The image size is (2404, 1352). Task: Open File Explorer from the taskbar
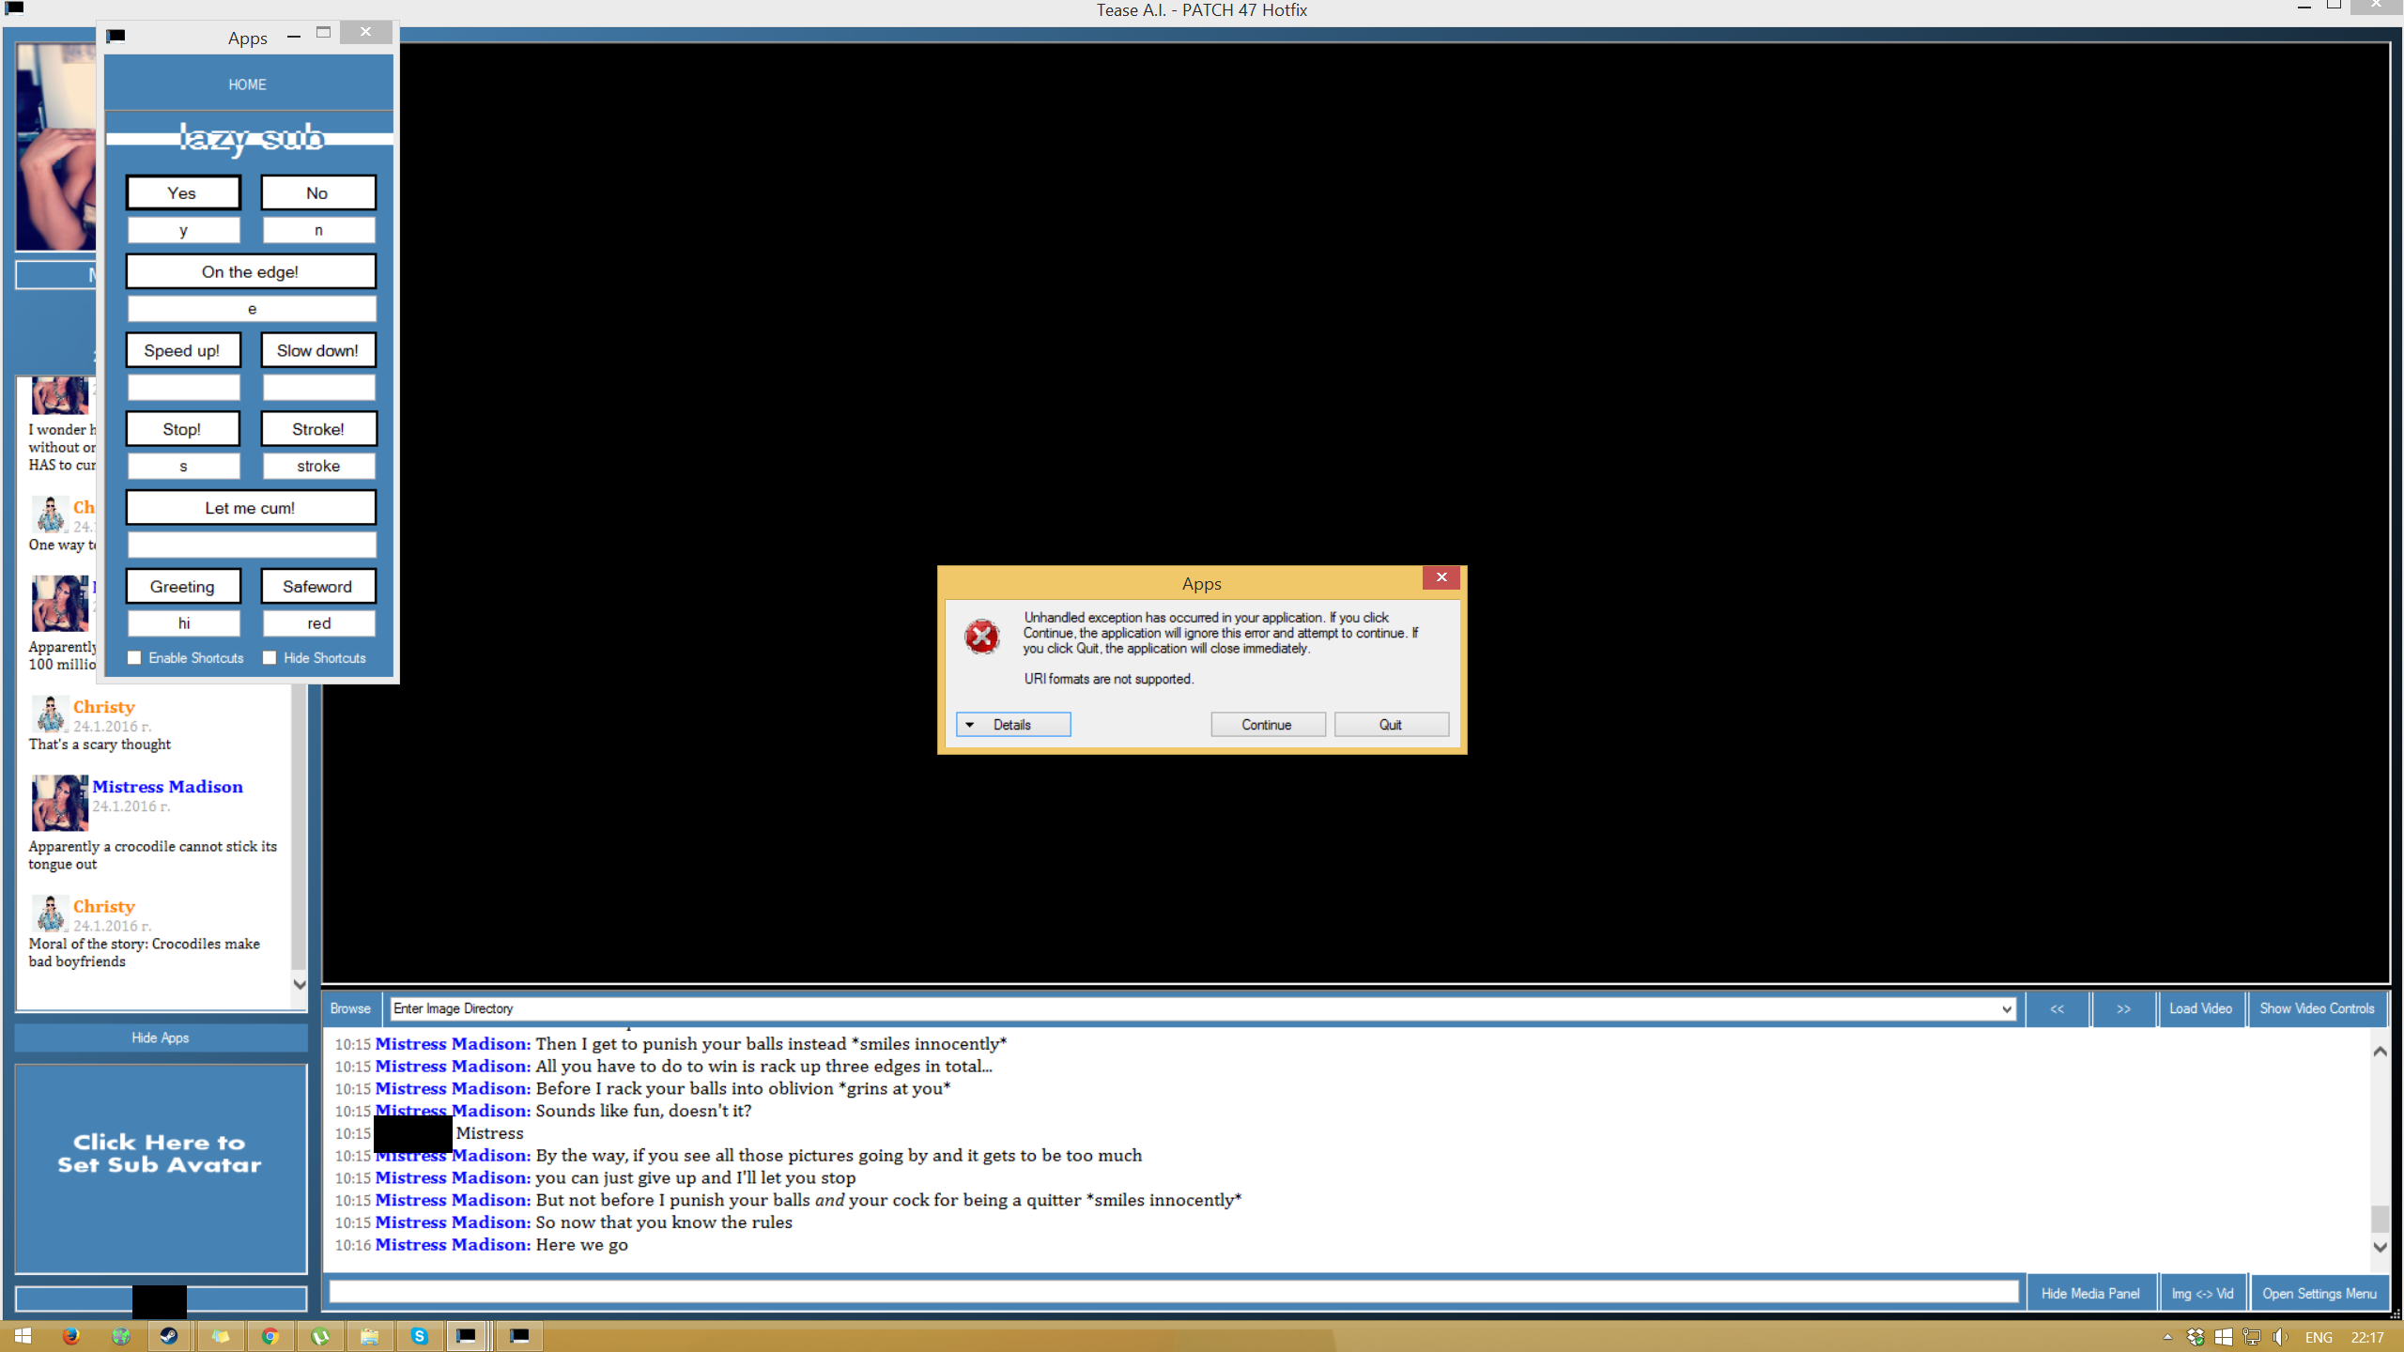point(370,1336)
